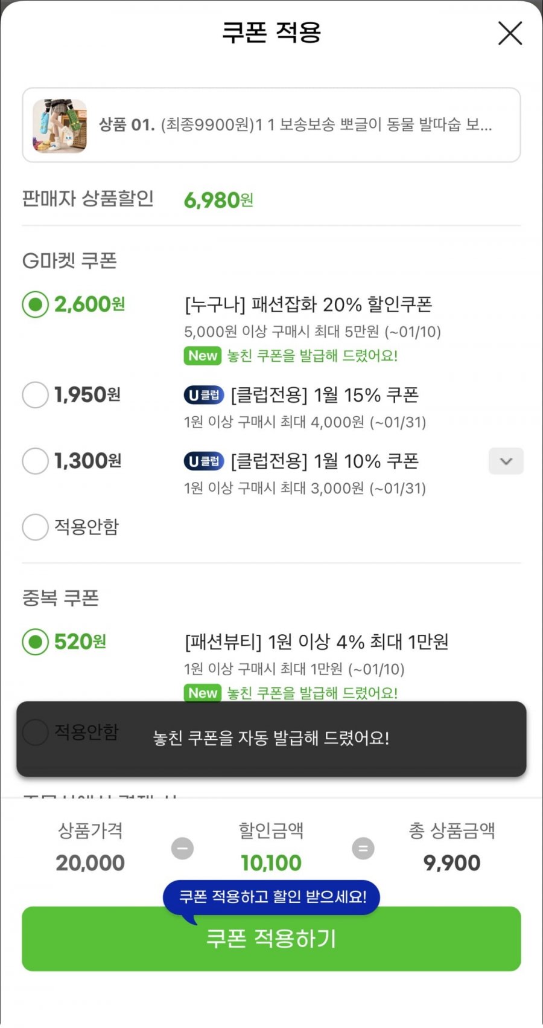
Task: Close the 쿠폰 적용 dialog with X
Action: coord(510,33)
